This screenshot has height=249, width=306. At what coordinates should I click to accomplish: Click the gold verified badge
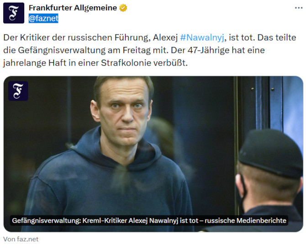(123, 8)
